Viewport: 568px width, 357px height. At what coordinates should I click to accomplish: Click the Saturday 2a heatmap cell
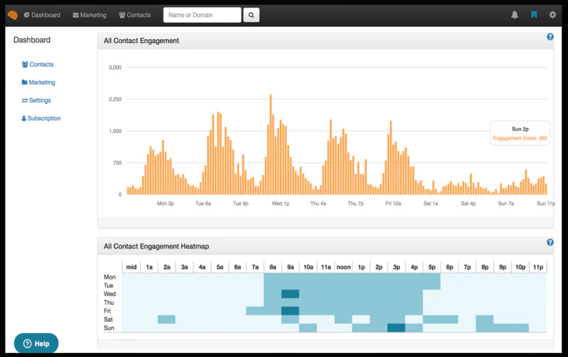pyautogui.click(x=166, y=320)
